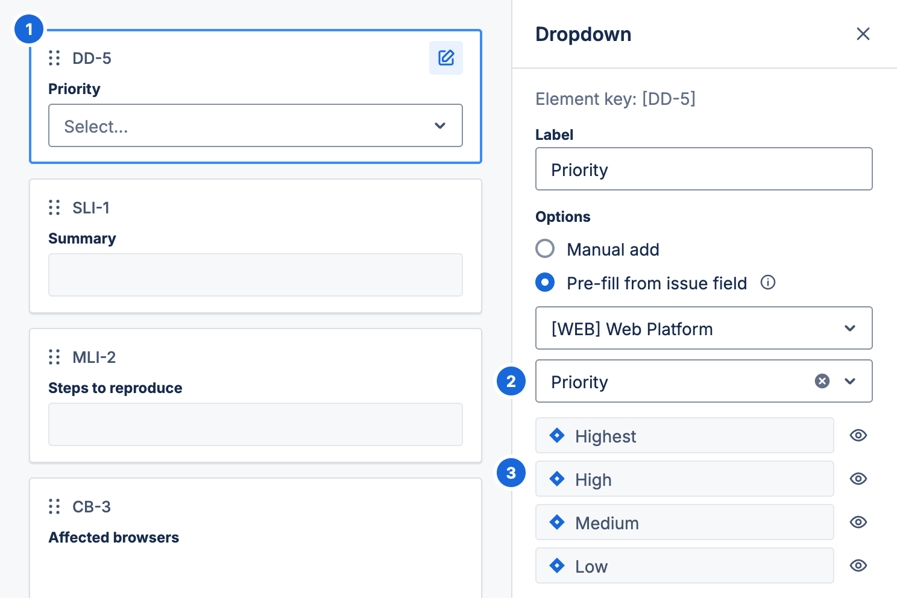Screen dimensions: 897x598
Task: Clear the Priority issue field selection
Action: (822, 381)
